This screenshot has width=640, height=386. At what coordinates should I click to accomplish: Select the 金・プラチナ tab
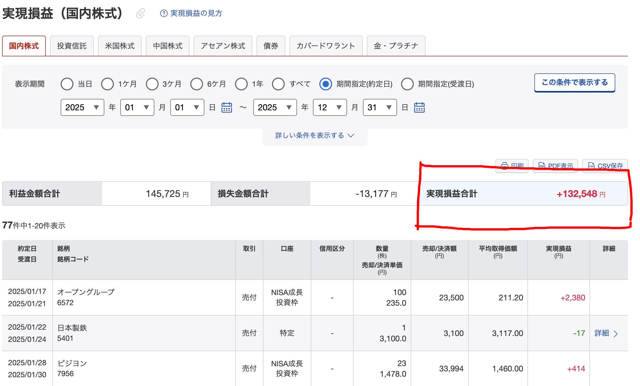(x=396, y=46)
